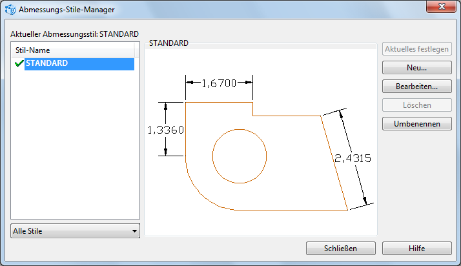Image resolution: width=461 pixels, height=266 pixels.
Task: Click the Aktuelles festlegen button
Action: pos(416,49)
